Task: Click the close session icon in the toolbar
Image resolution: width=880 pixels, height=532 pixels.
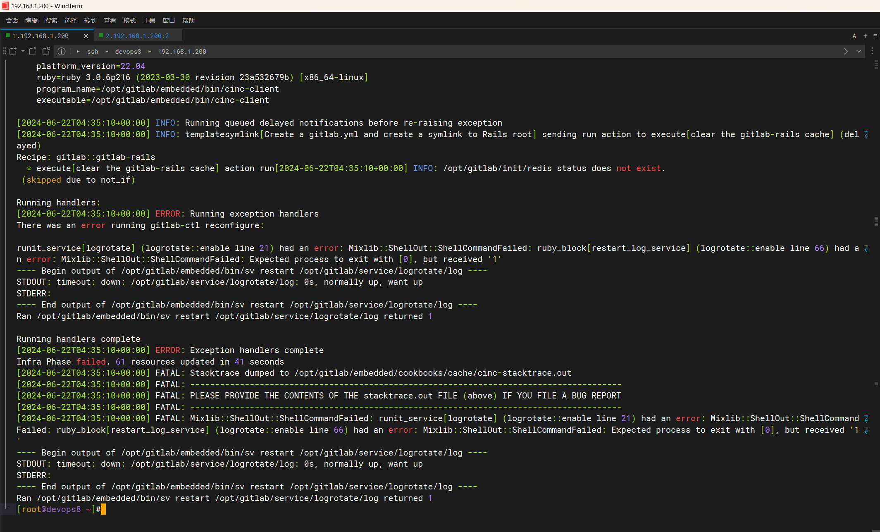Action: tap(33, 51)
